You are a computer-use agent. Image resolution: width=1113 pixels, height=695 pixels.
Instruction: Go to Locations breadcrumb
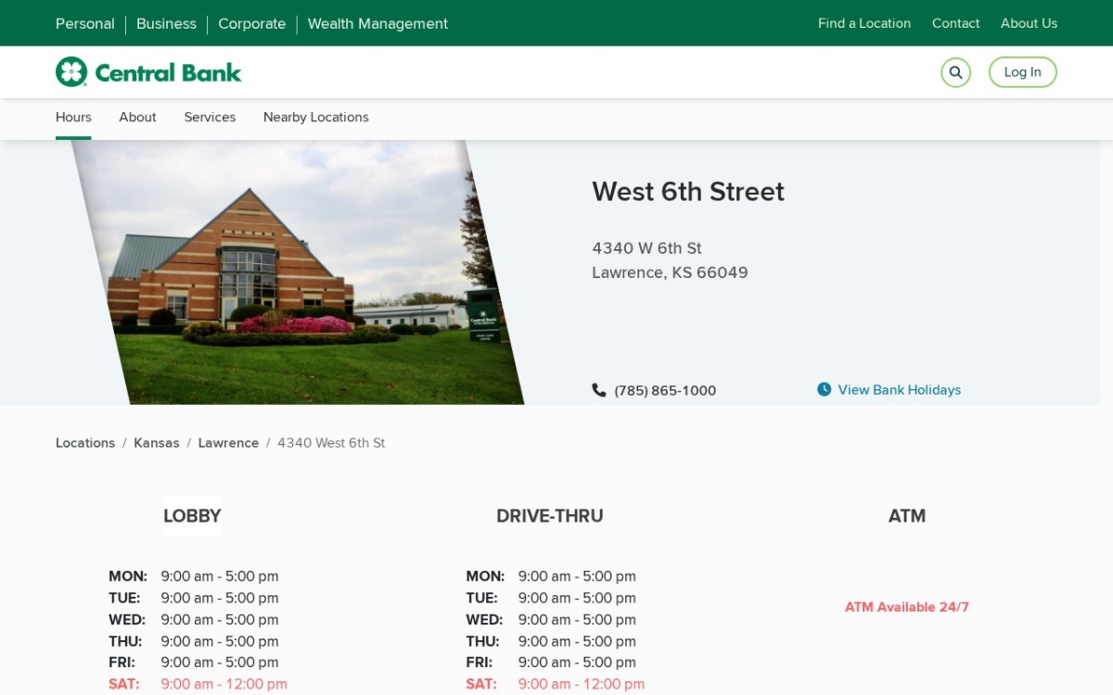(x=85, y=443)
